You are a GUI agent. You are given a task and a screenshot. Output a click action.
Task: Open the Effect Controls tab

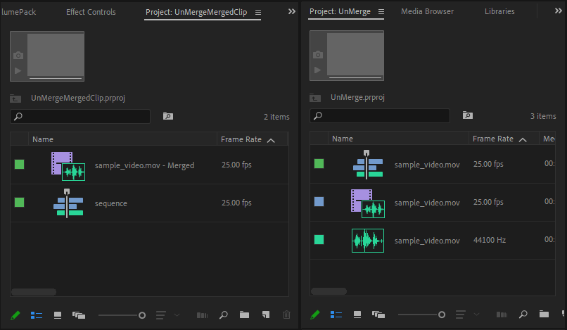coord(91,12)
